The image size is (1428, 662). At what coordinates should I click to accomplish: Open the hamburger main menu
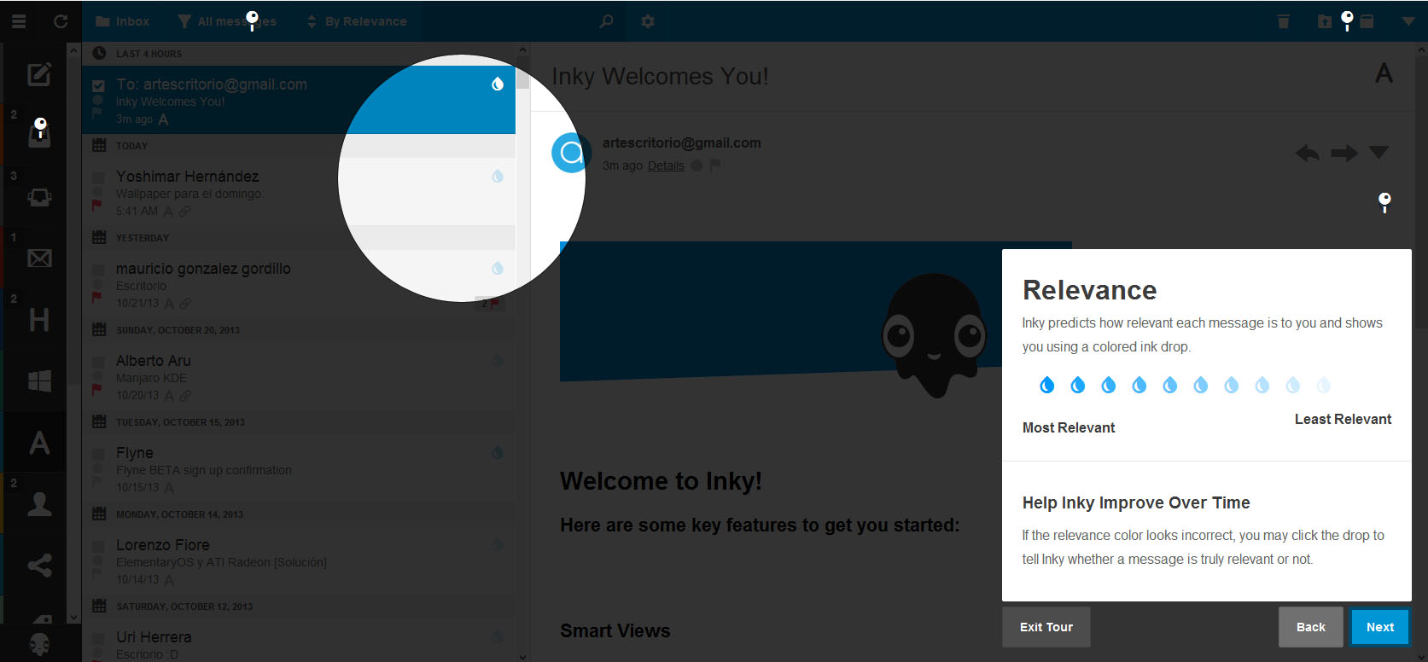coord(19,21)
